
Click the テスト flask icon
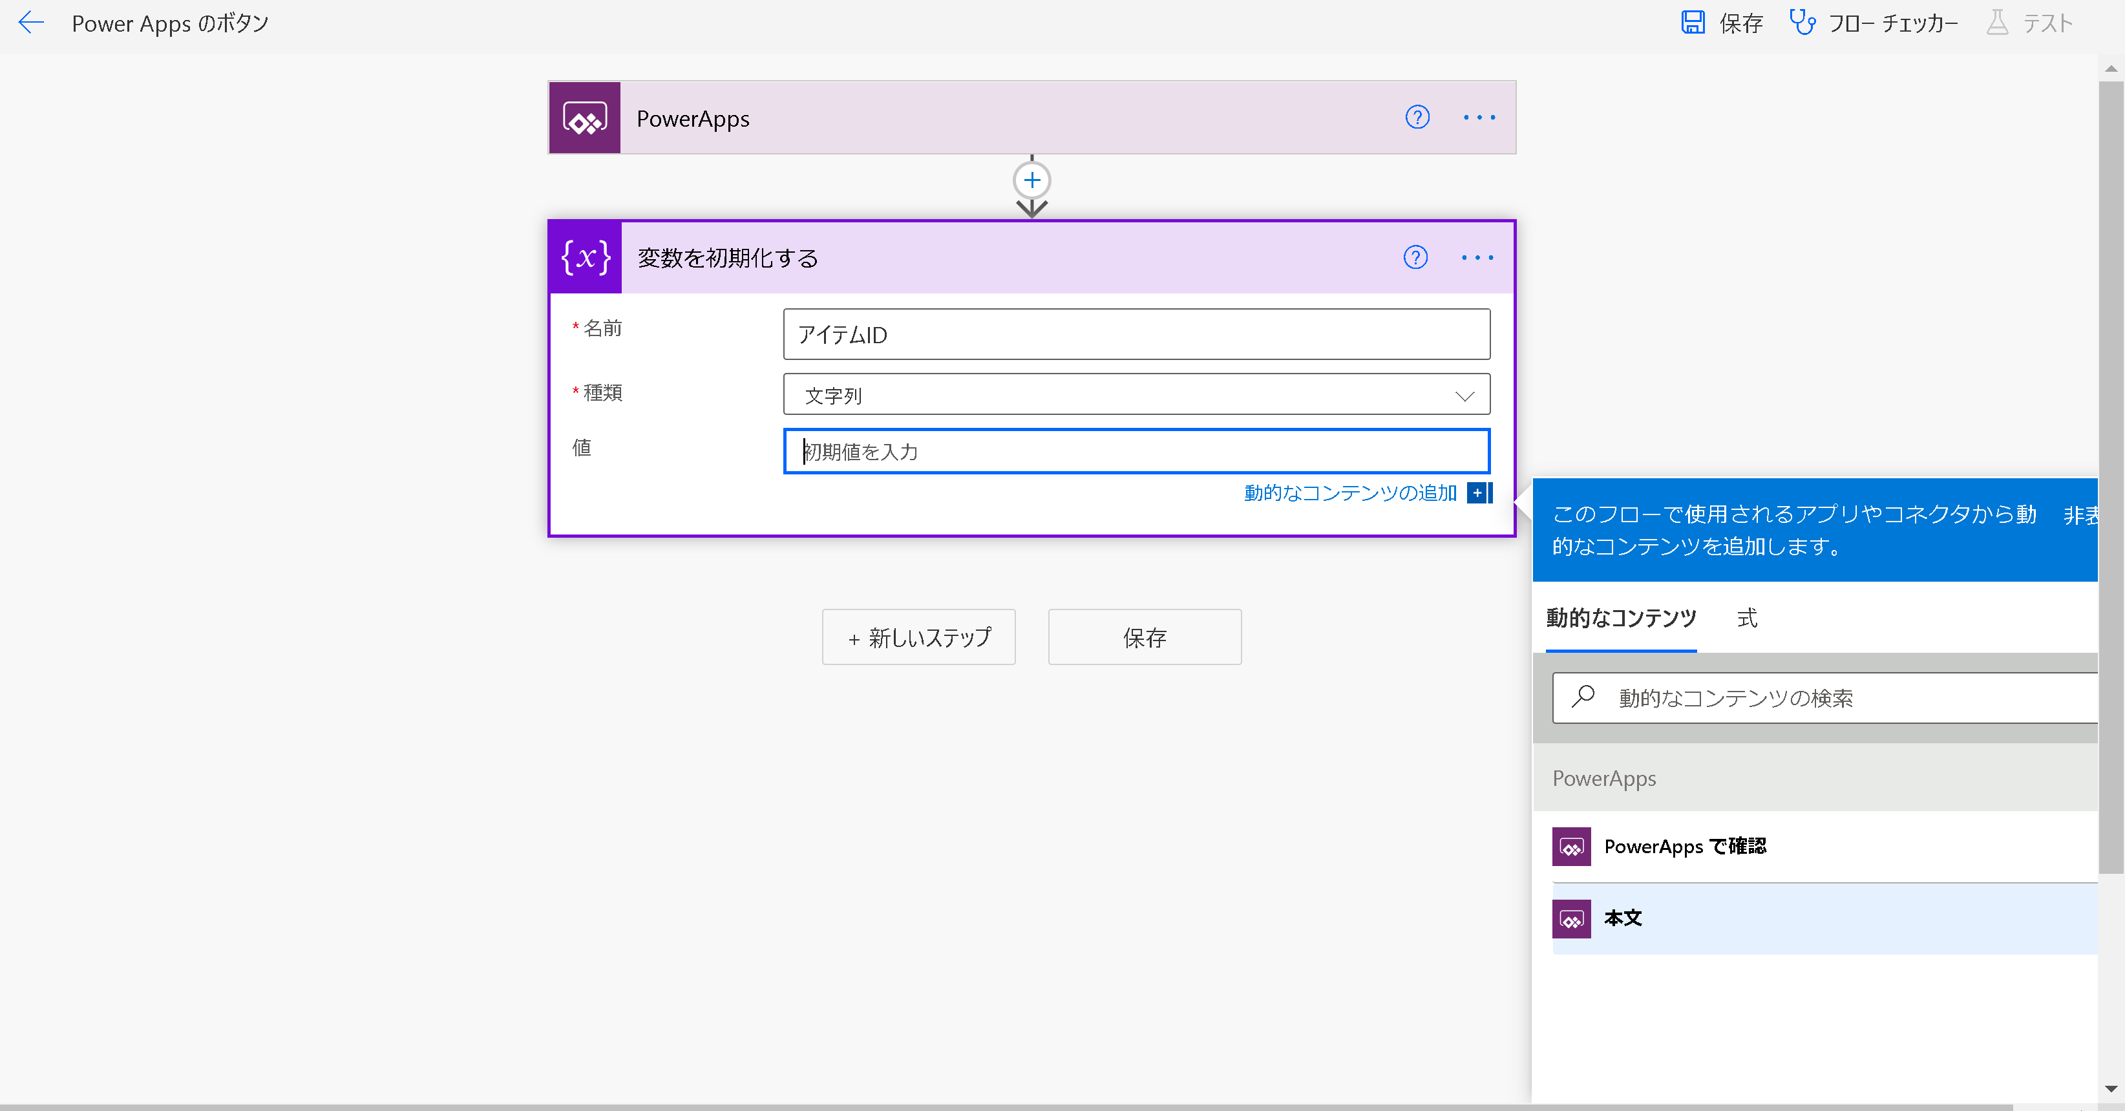click(x=1997, y=22)
